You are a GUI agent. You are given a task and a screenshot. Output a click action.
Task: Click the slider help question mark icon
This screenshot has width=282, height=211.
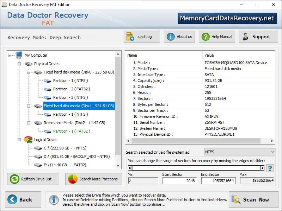tap(270, 167)
